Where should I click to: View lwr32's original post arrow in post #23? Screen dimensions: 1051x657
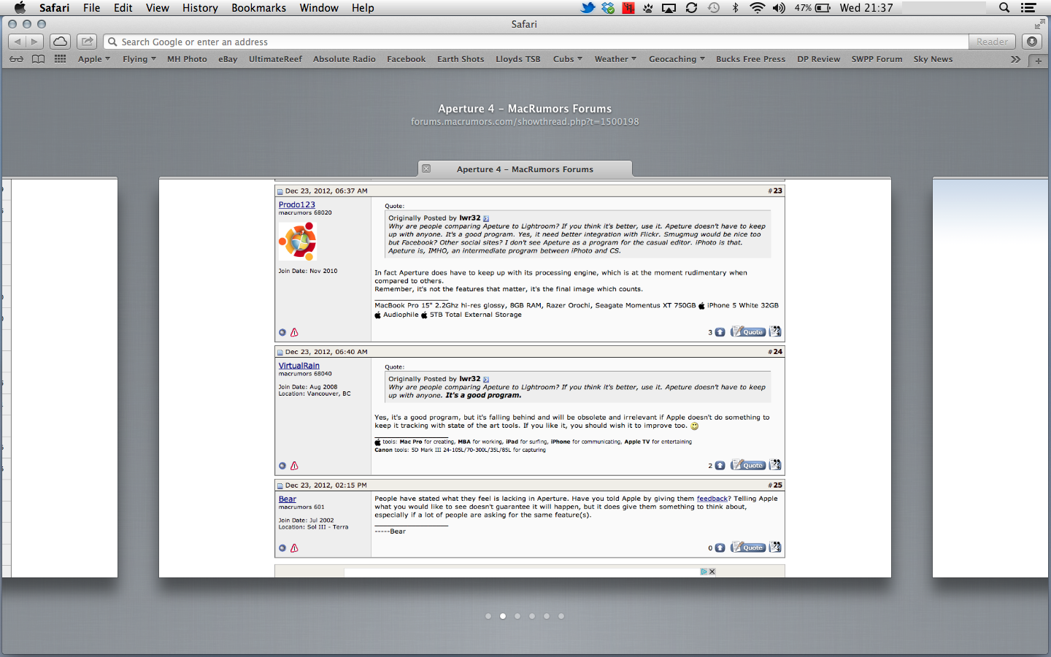click(486, 218)
